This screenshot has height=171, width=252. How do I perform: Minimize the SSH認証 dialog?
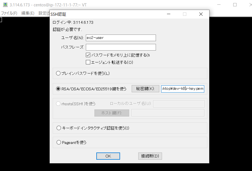tap(169, 14)
